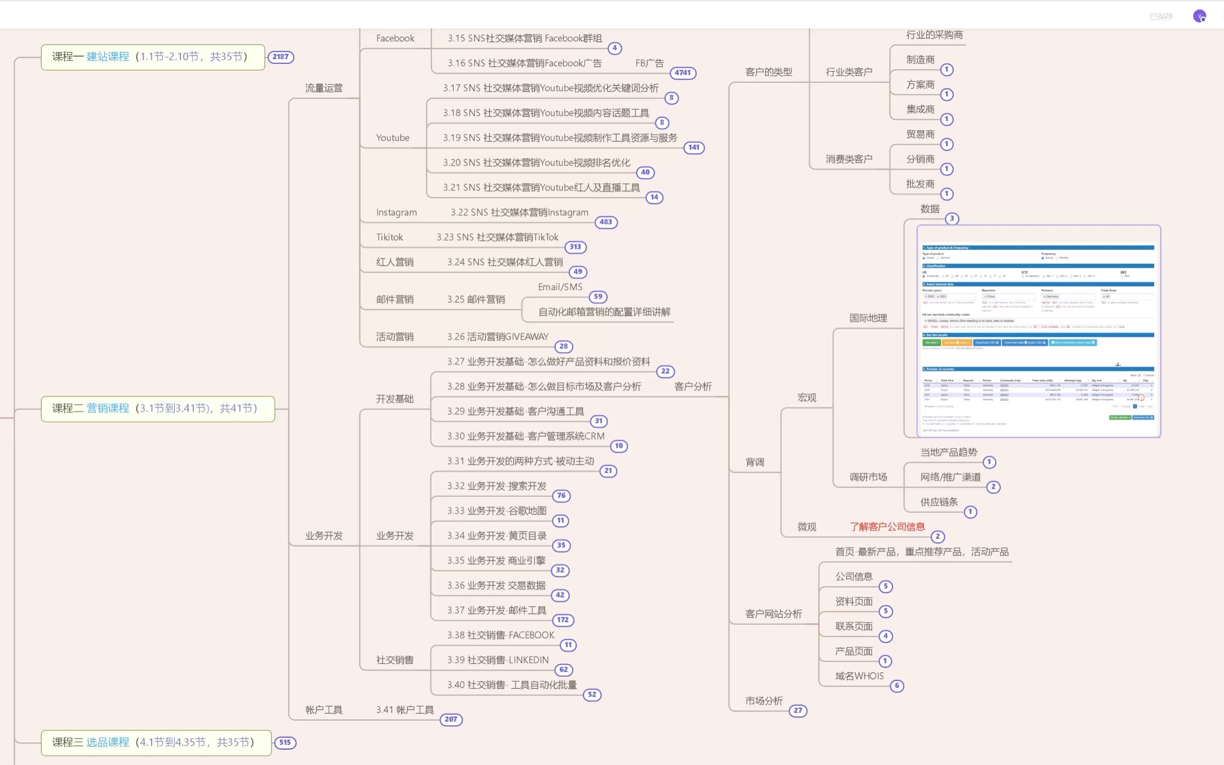Click the 3.40 社交销售-工具自动化批量 item
Image resolution: width=1224 pixels, height=765 pixels.
(x=512, y=685)
